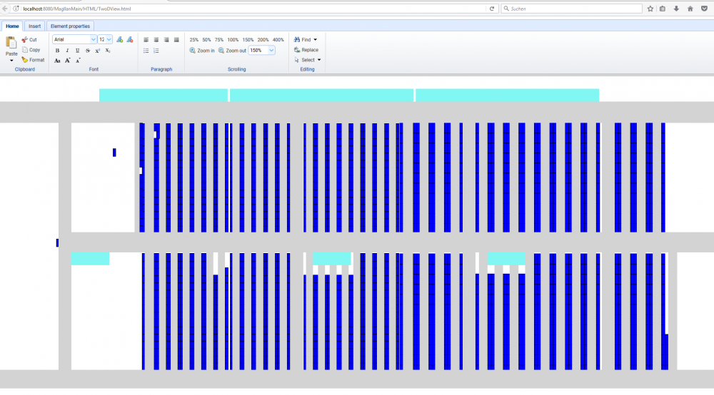Click the Paste clipboard icon

click(x=11, y=43)
